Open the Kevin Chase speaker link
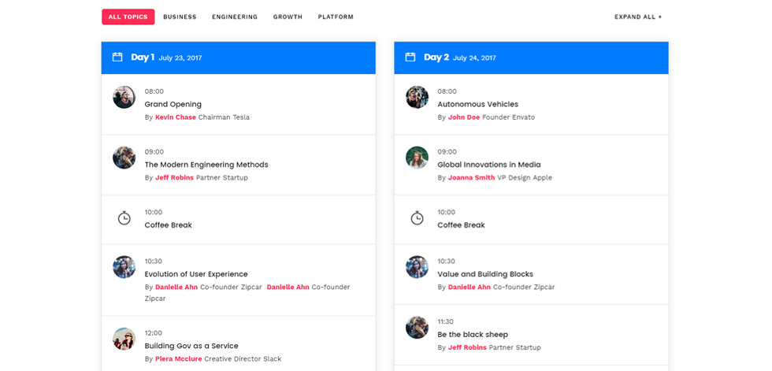 click(175, 117)
